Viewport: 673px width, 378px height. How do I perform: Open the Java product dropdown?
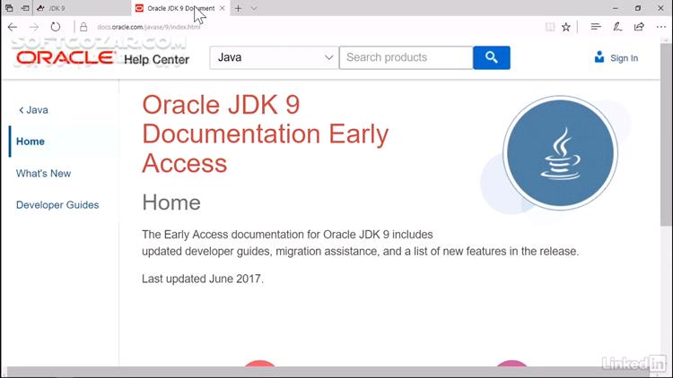pyautogui.click(x=274, y=57)
